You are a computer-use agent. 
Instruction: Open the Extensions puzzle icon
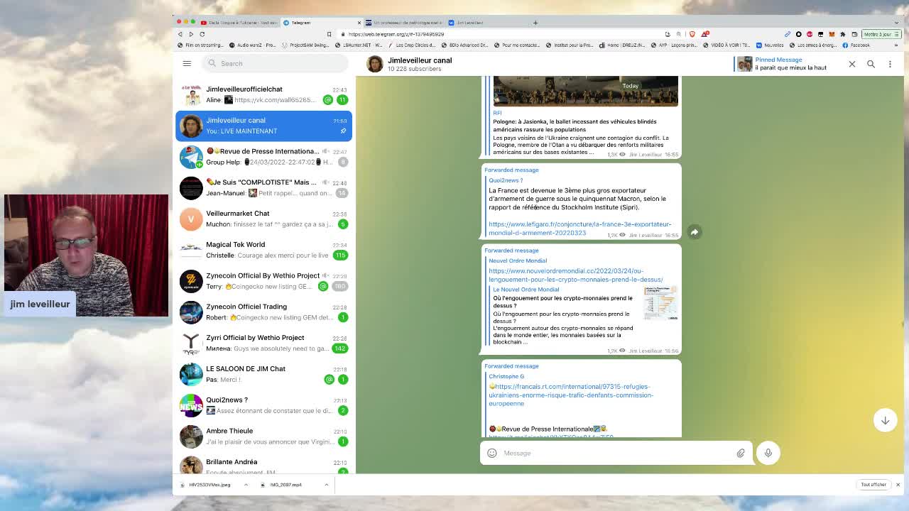(x=843, y=34)
